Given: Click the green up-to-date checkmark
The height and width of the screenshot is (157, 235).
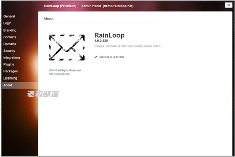Looking at the screenshot, I should (x=96, y=57).
